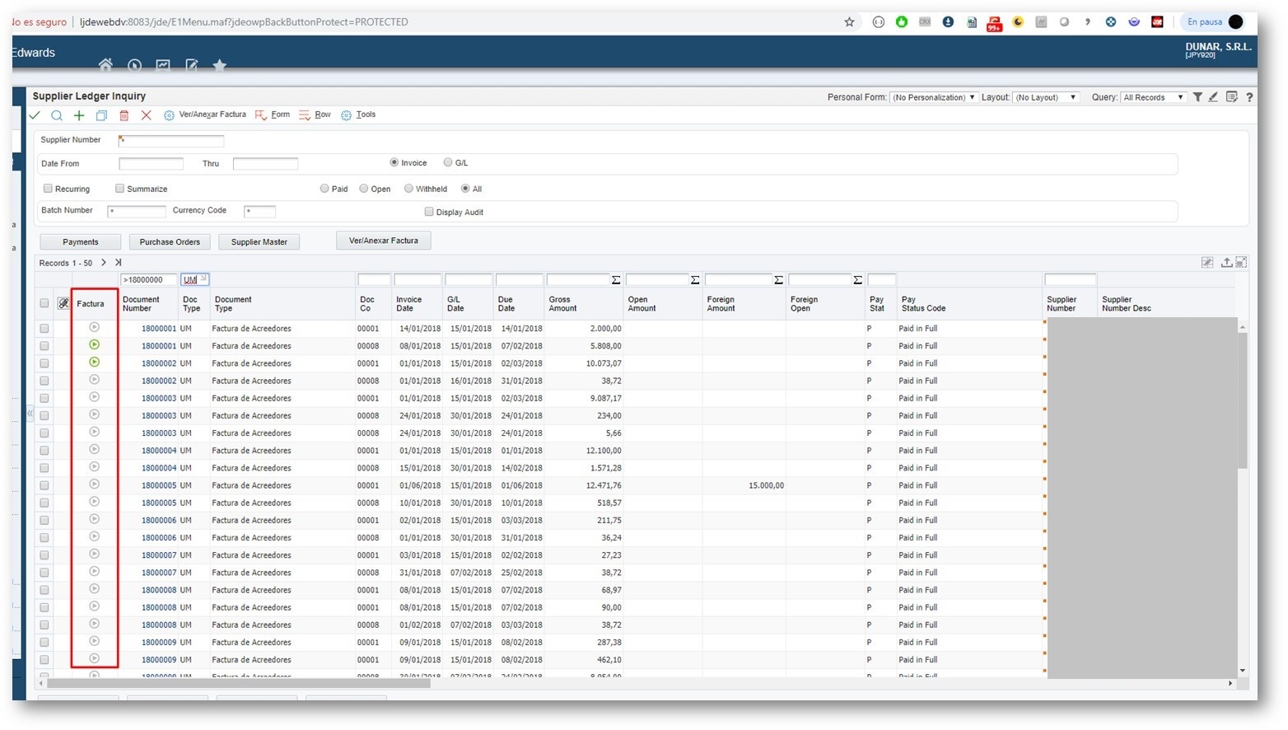Click the green Add plus icon

point(79,115)
